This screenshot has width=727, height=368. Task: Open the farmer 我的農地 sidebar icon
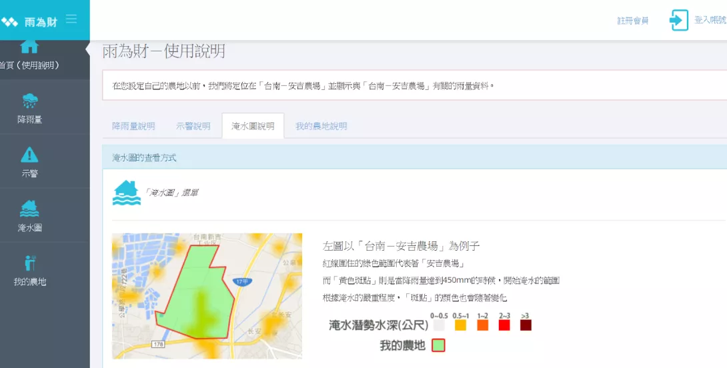[x=29, y=263]
